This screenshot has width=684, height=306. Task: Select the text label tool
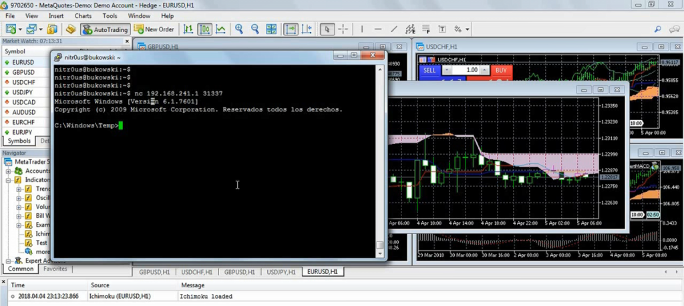[442, 29]
